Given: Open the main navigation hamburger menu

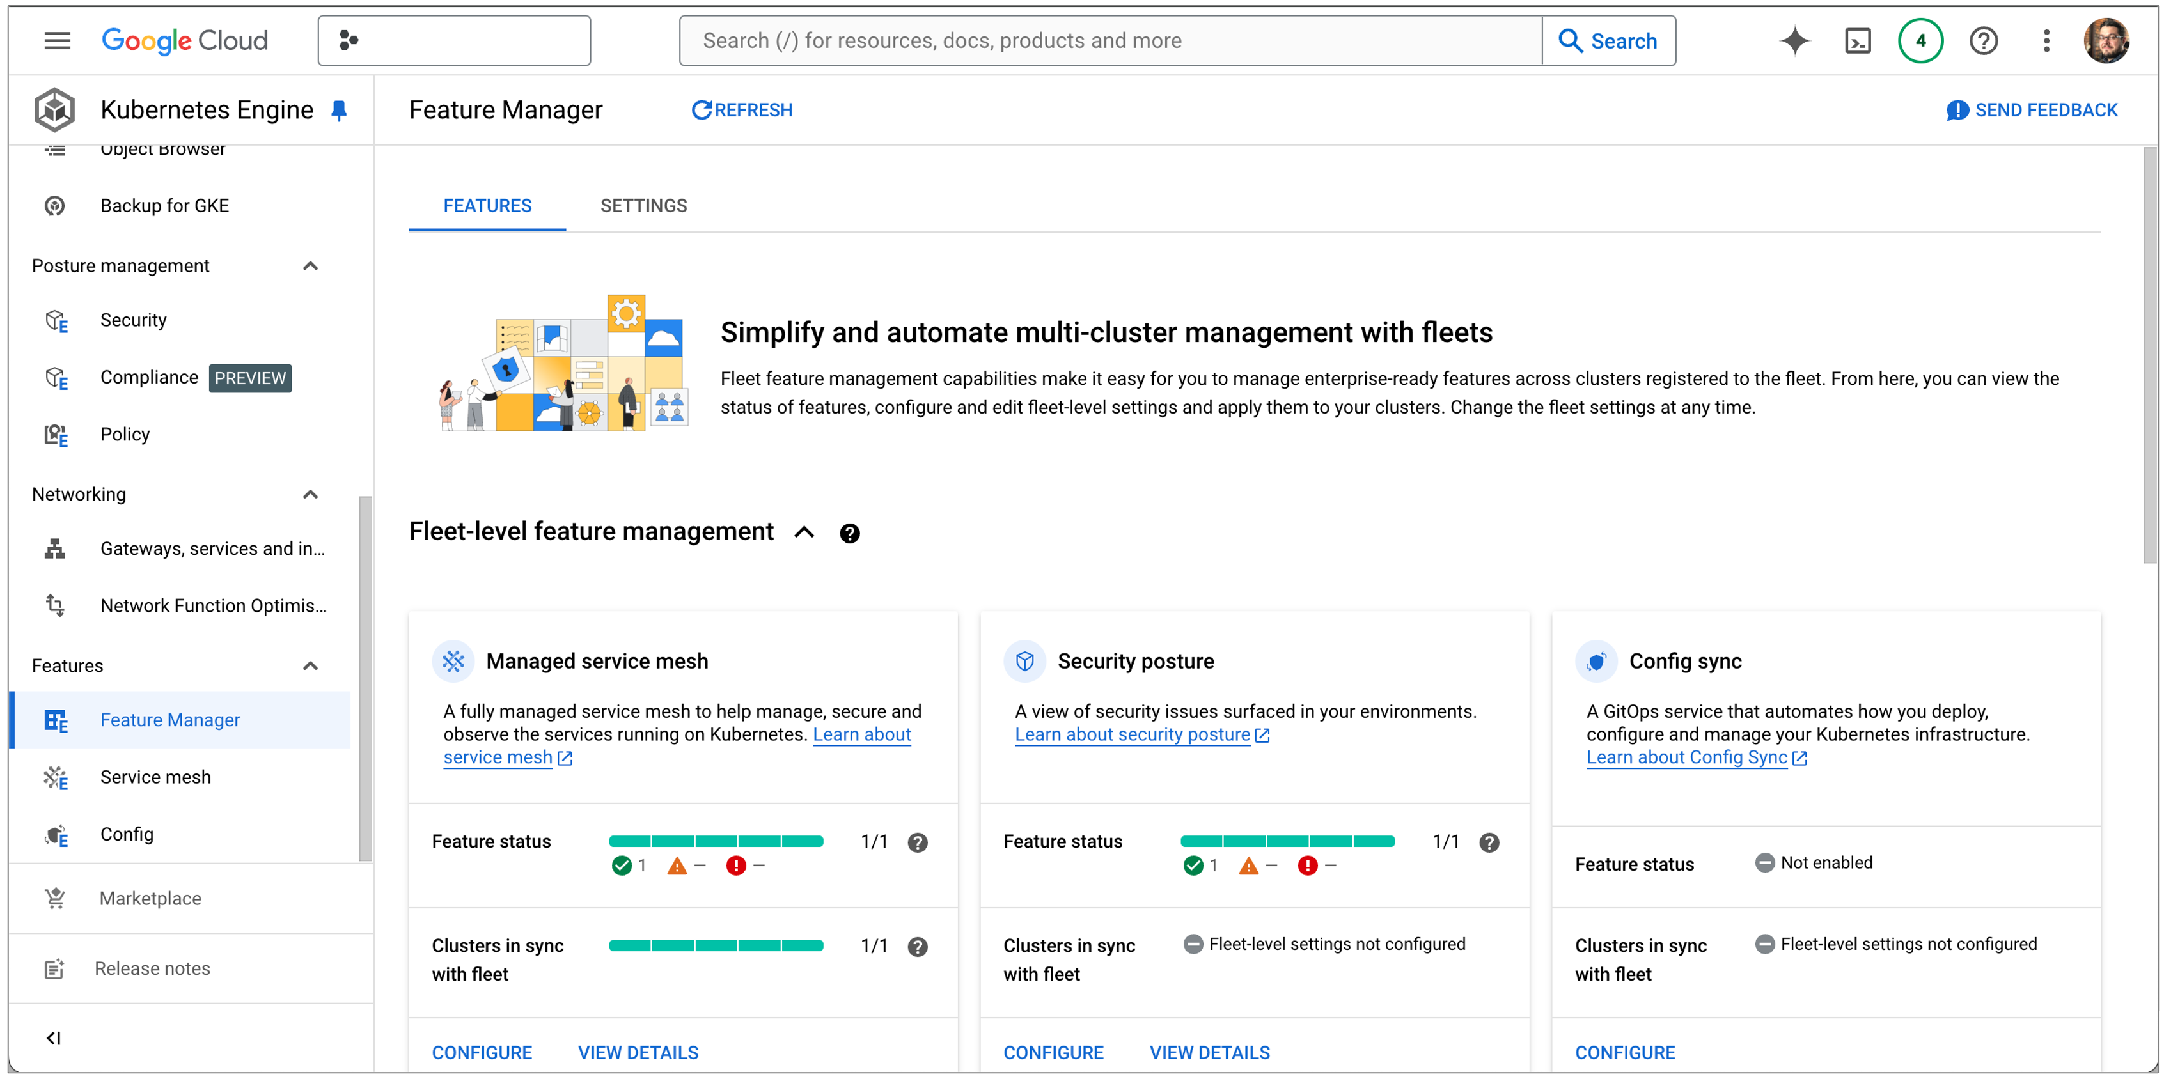Looking at the screenshot, I should [57, 40].
